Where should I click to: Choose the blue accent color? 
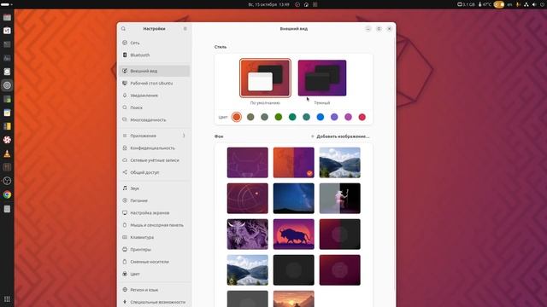pos(321,117)
